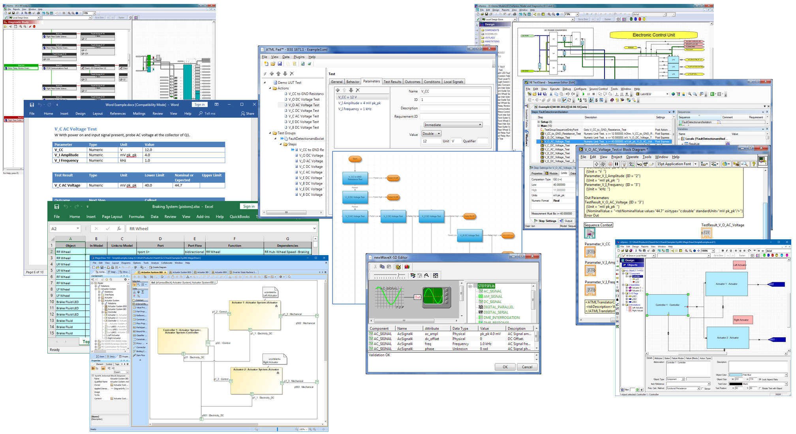The width and height of the screenshot is (796, 434).
Task: Click the save disk icon in ATML Pad toolbar
Action: point(280,64)
